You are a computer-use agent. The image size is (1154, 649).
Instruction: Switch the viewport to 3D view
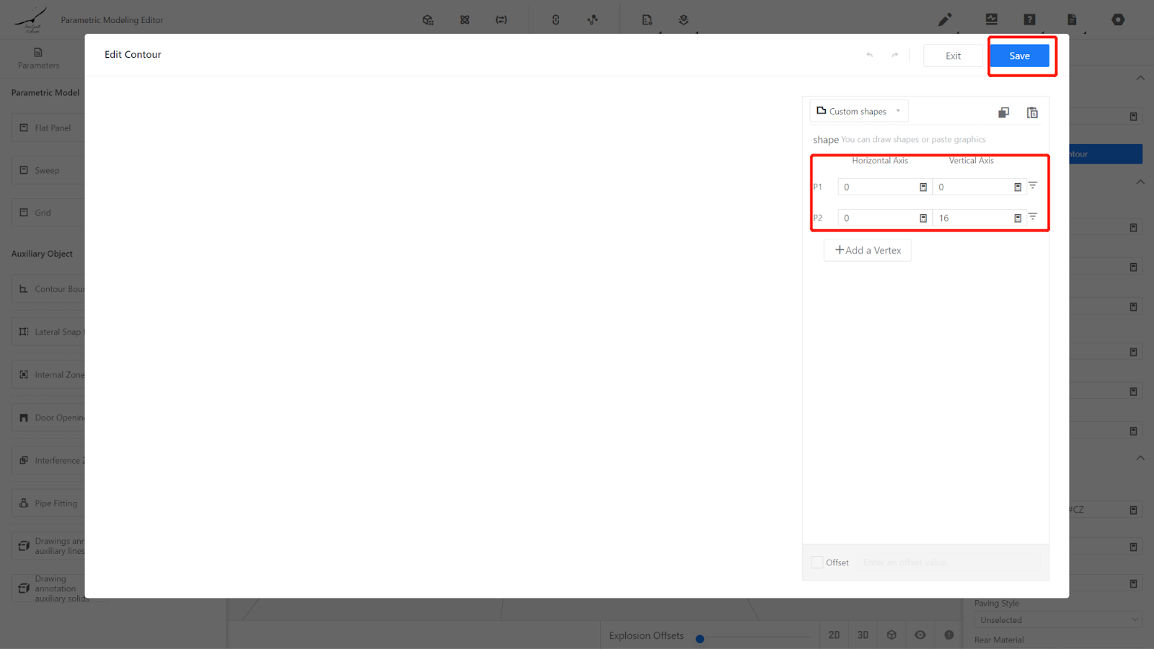click(x=863, y=635)
